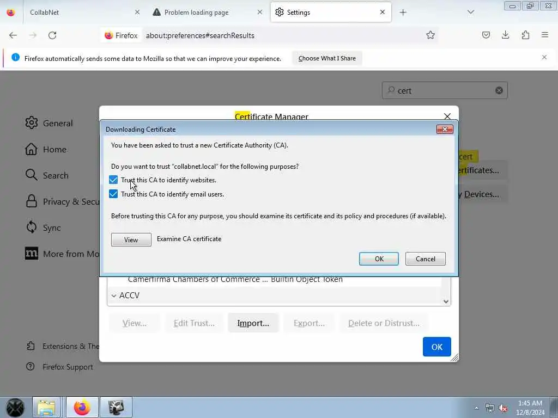This screenshot has width=558, height=418.
Task: Close the Downloading Certificate dialog window
Action: (445, 130)
